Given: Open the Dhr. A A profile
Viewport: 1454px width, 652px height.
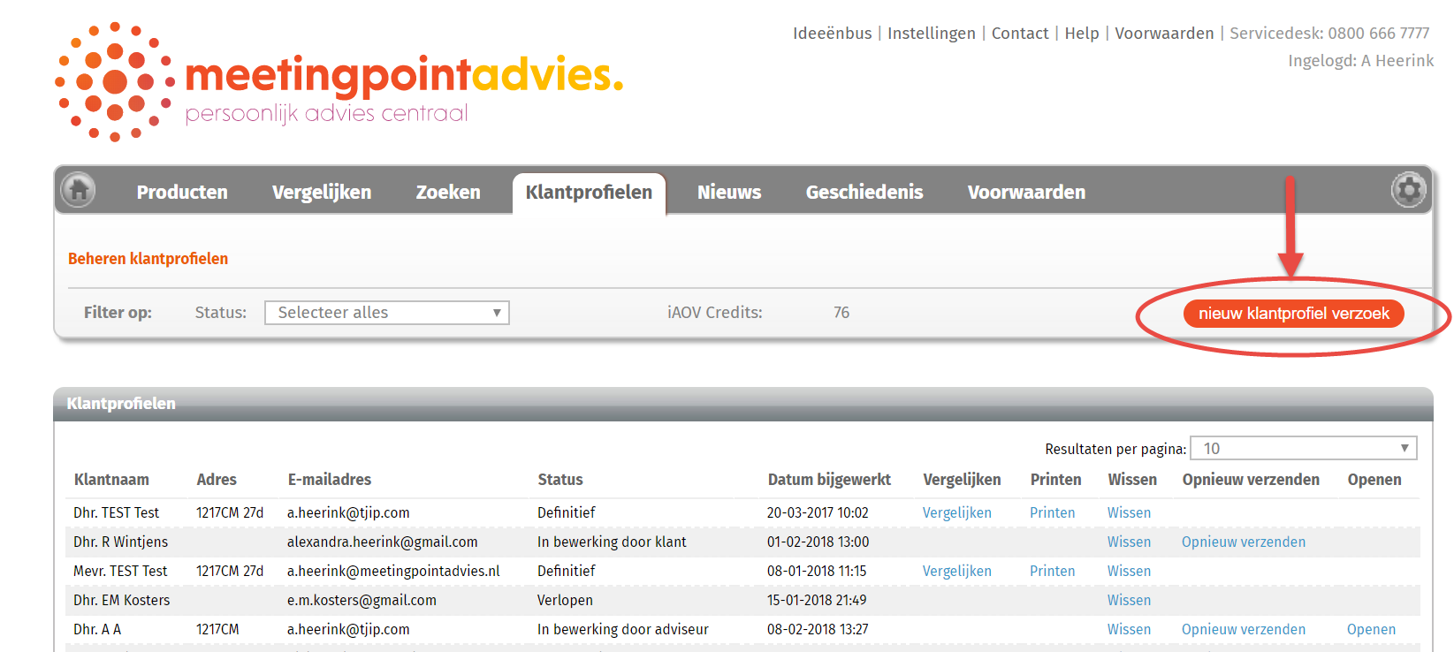Looking at the screenshot, I should point(1371,630).
